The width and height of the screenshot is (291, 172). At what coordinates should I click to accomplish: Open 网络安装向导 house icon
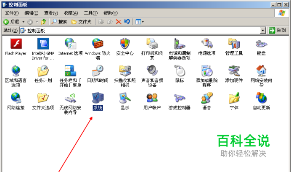click(x=261, y=71)
